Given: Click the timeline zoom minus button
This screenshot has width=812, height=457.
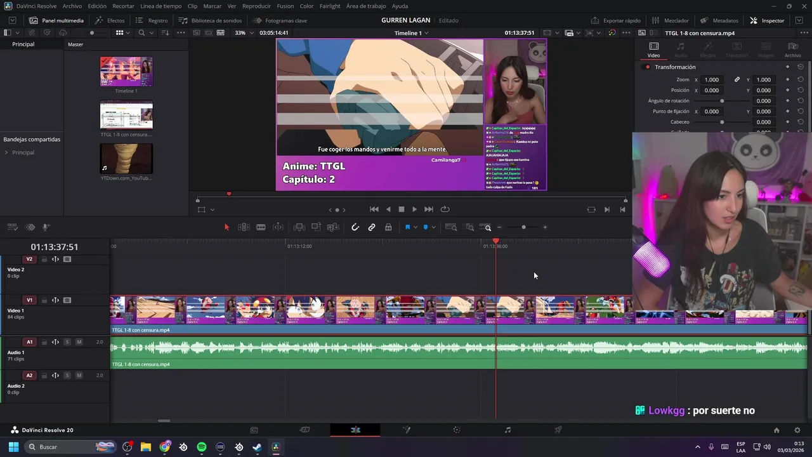Looking at the screenshot, I should tap(499, 227).
